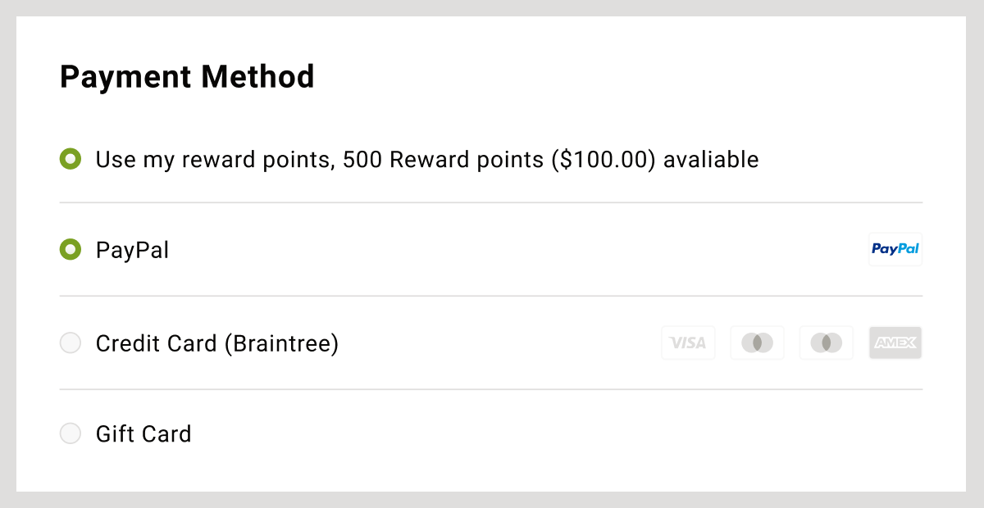Click the word "Payment" in the heading

pos(126,77)
